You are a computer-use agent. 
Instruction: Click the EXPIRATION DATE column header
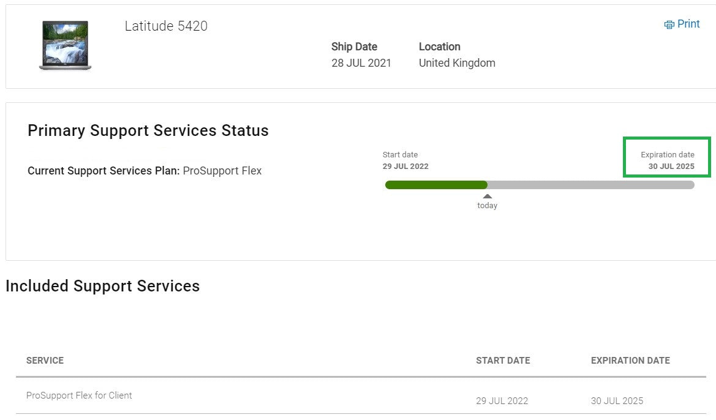click(630, 361)
